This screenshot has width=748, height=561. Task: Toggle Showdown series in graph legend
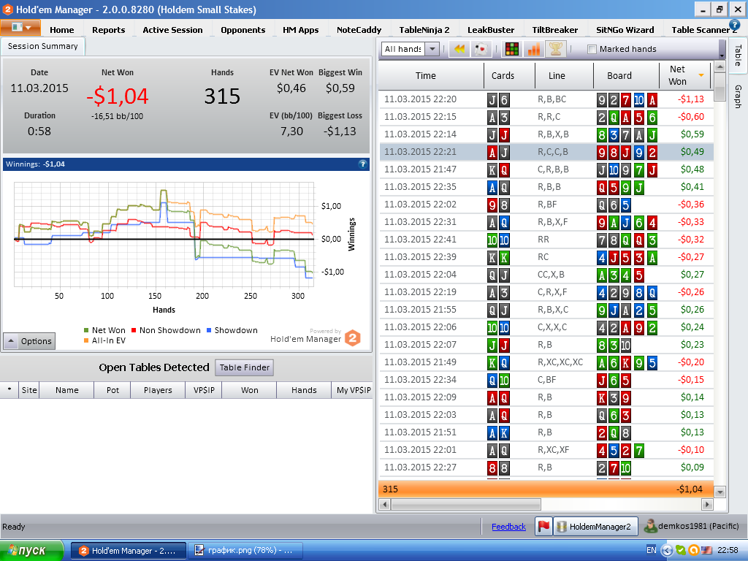coord(232,330)
